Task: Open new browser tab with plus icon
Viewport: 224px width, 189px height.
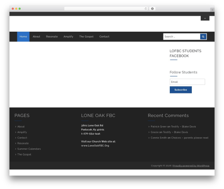Action: click(212, 10)
